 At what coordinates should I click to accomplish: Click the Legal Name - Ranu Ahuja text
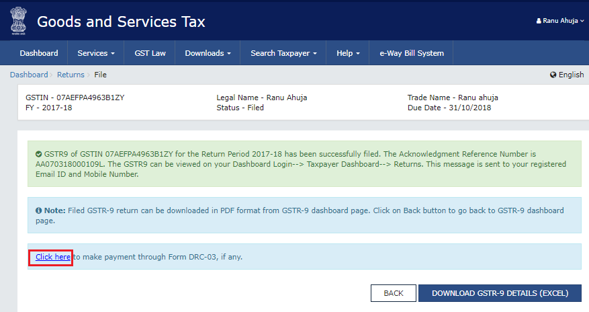coord(262,97)
